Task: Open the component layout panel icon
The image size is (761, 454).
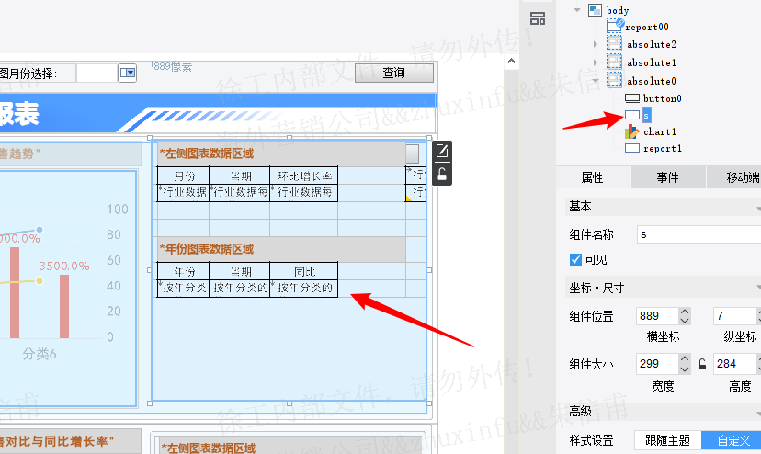Action: [x=538, y=18]
